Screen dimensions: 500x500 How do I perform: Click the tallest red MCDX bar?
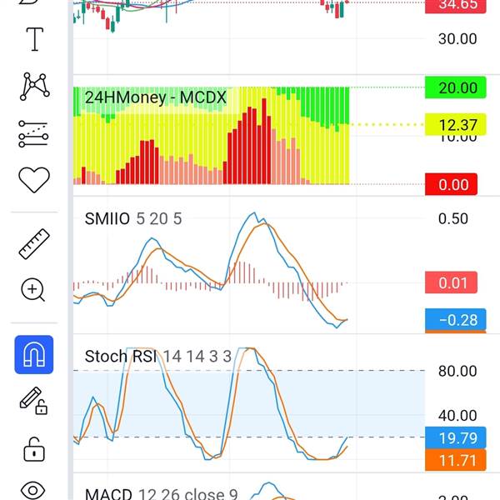264,142
